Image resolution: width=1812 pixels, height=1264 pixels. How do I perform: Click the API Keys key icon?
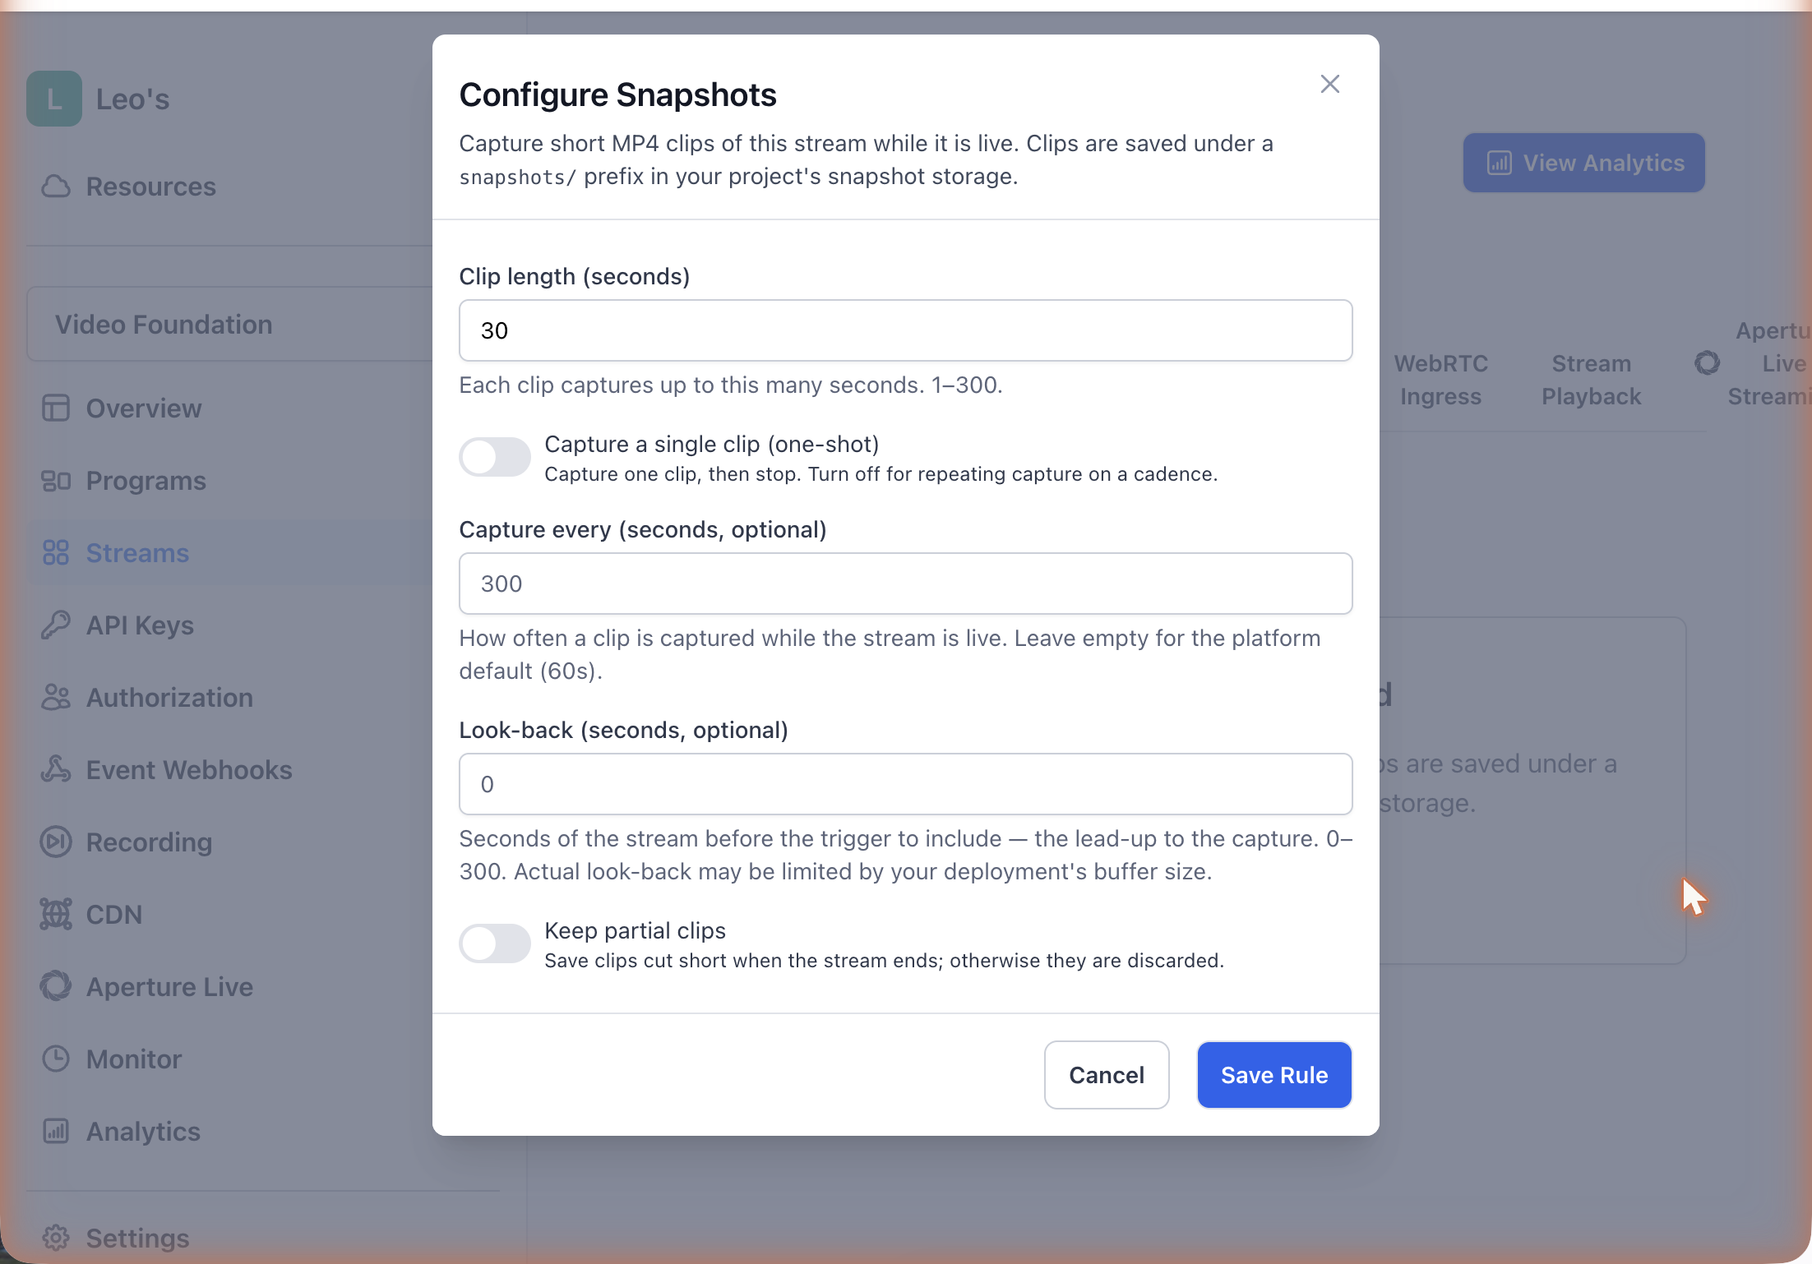point(56,625)
